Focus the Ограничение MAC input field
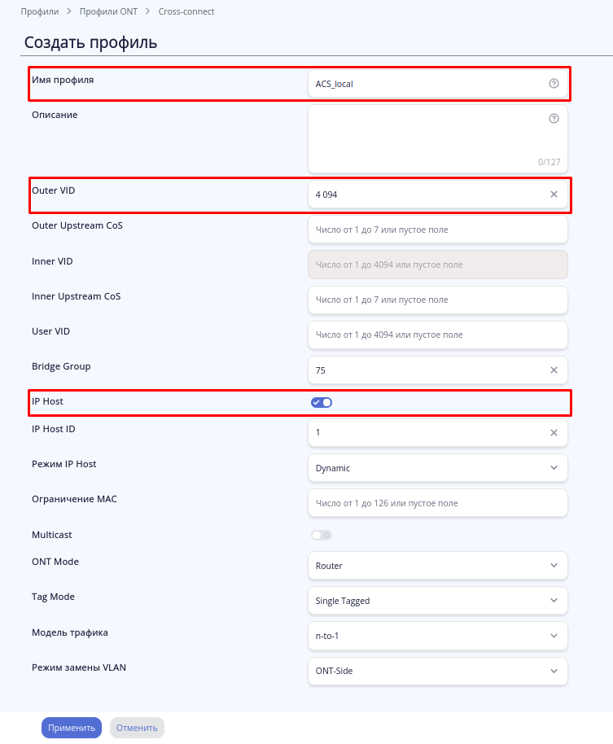The image size is (613, 744). click(x=437, y=503)
